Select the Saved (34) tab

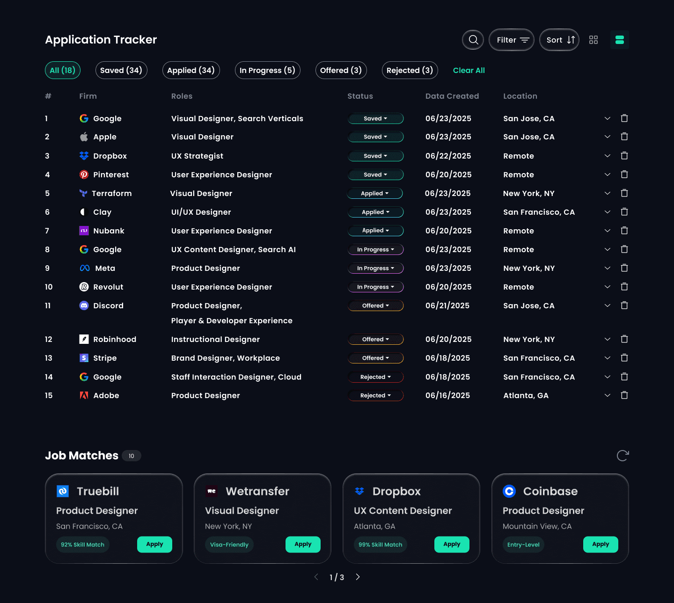point(121,70)
